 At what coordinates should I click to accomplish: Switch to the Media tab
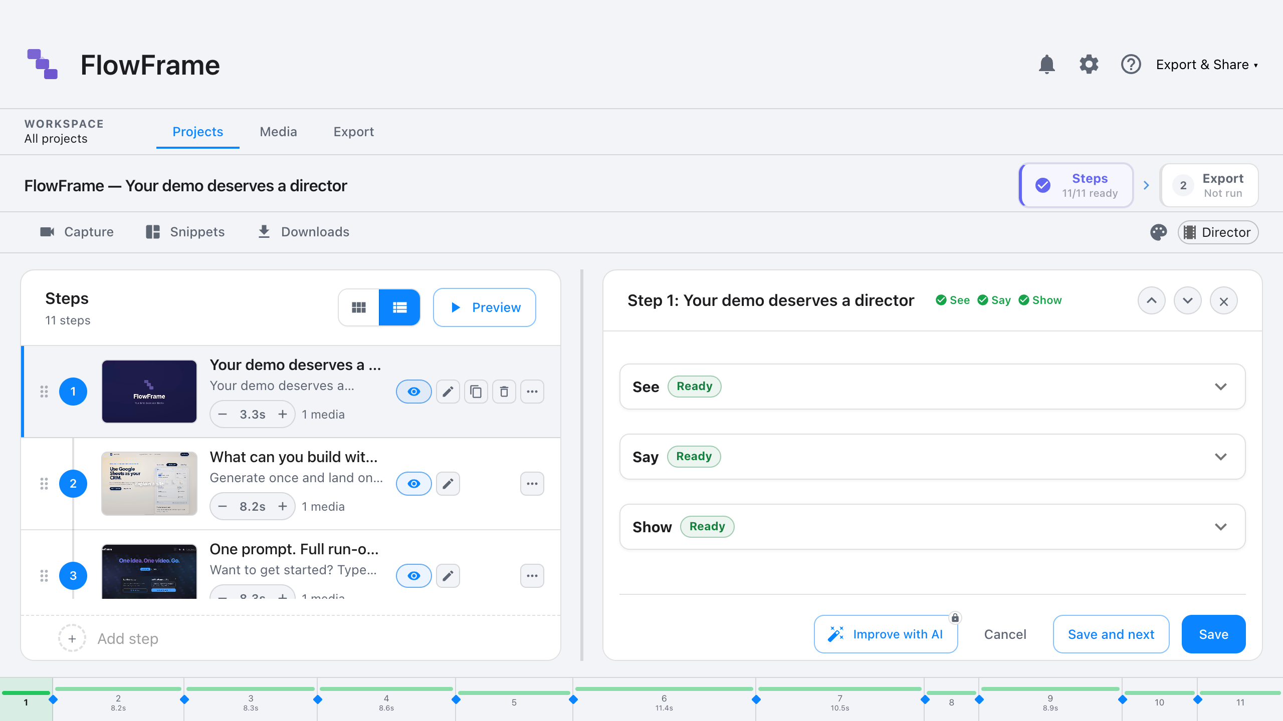278,132
